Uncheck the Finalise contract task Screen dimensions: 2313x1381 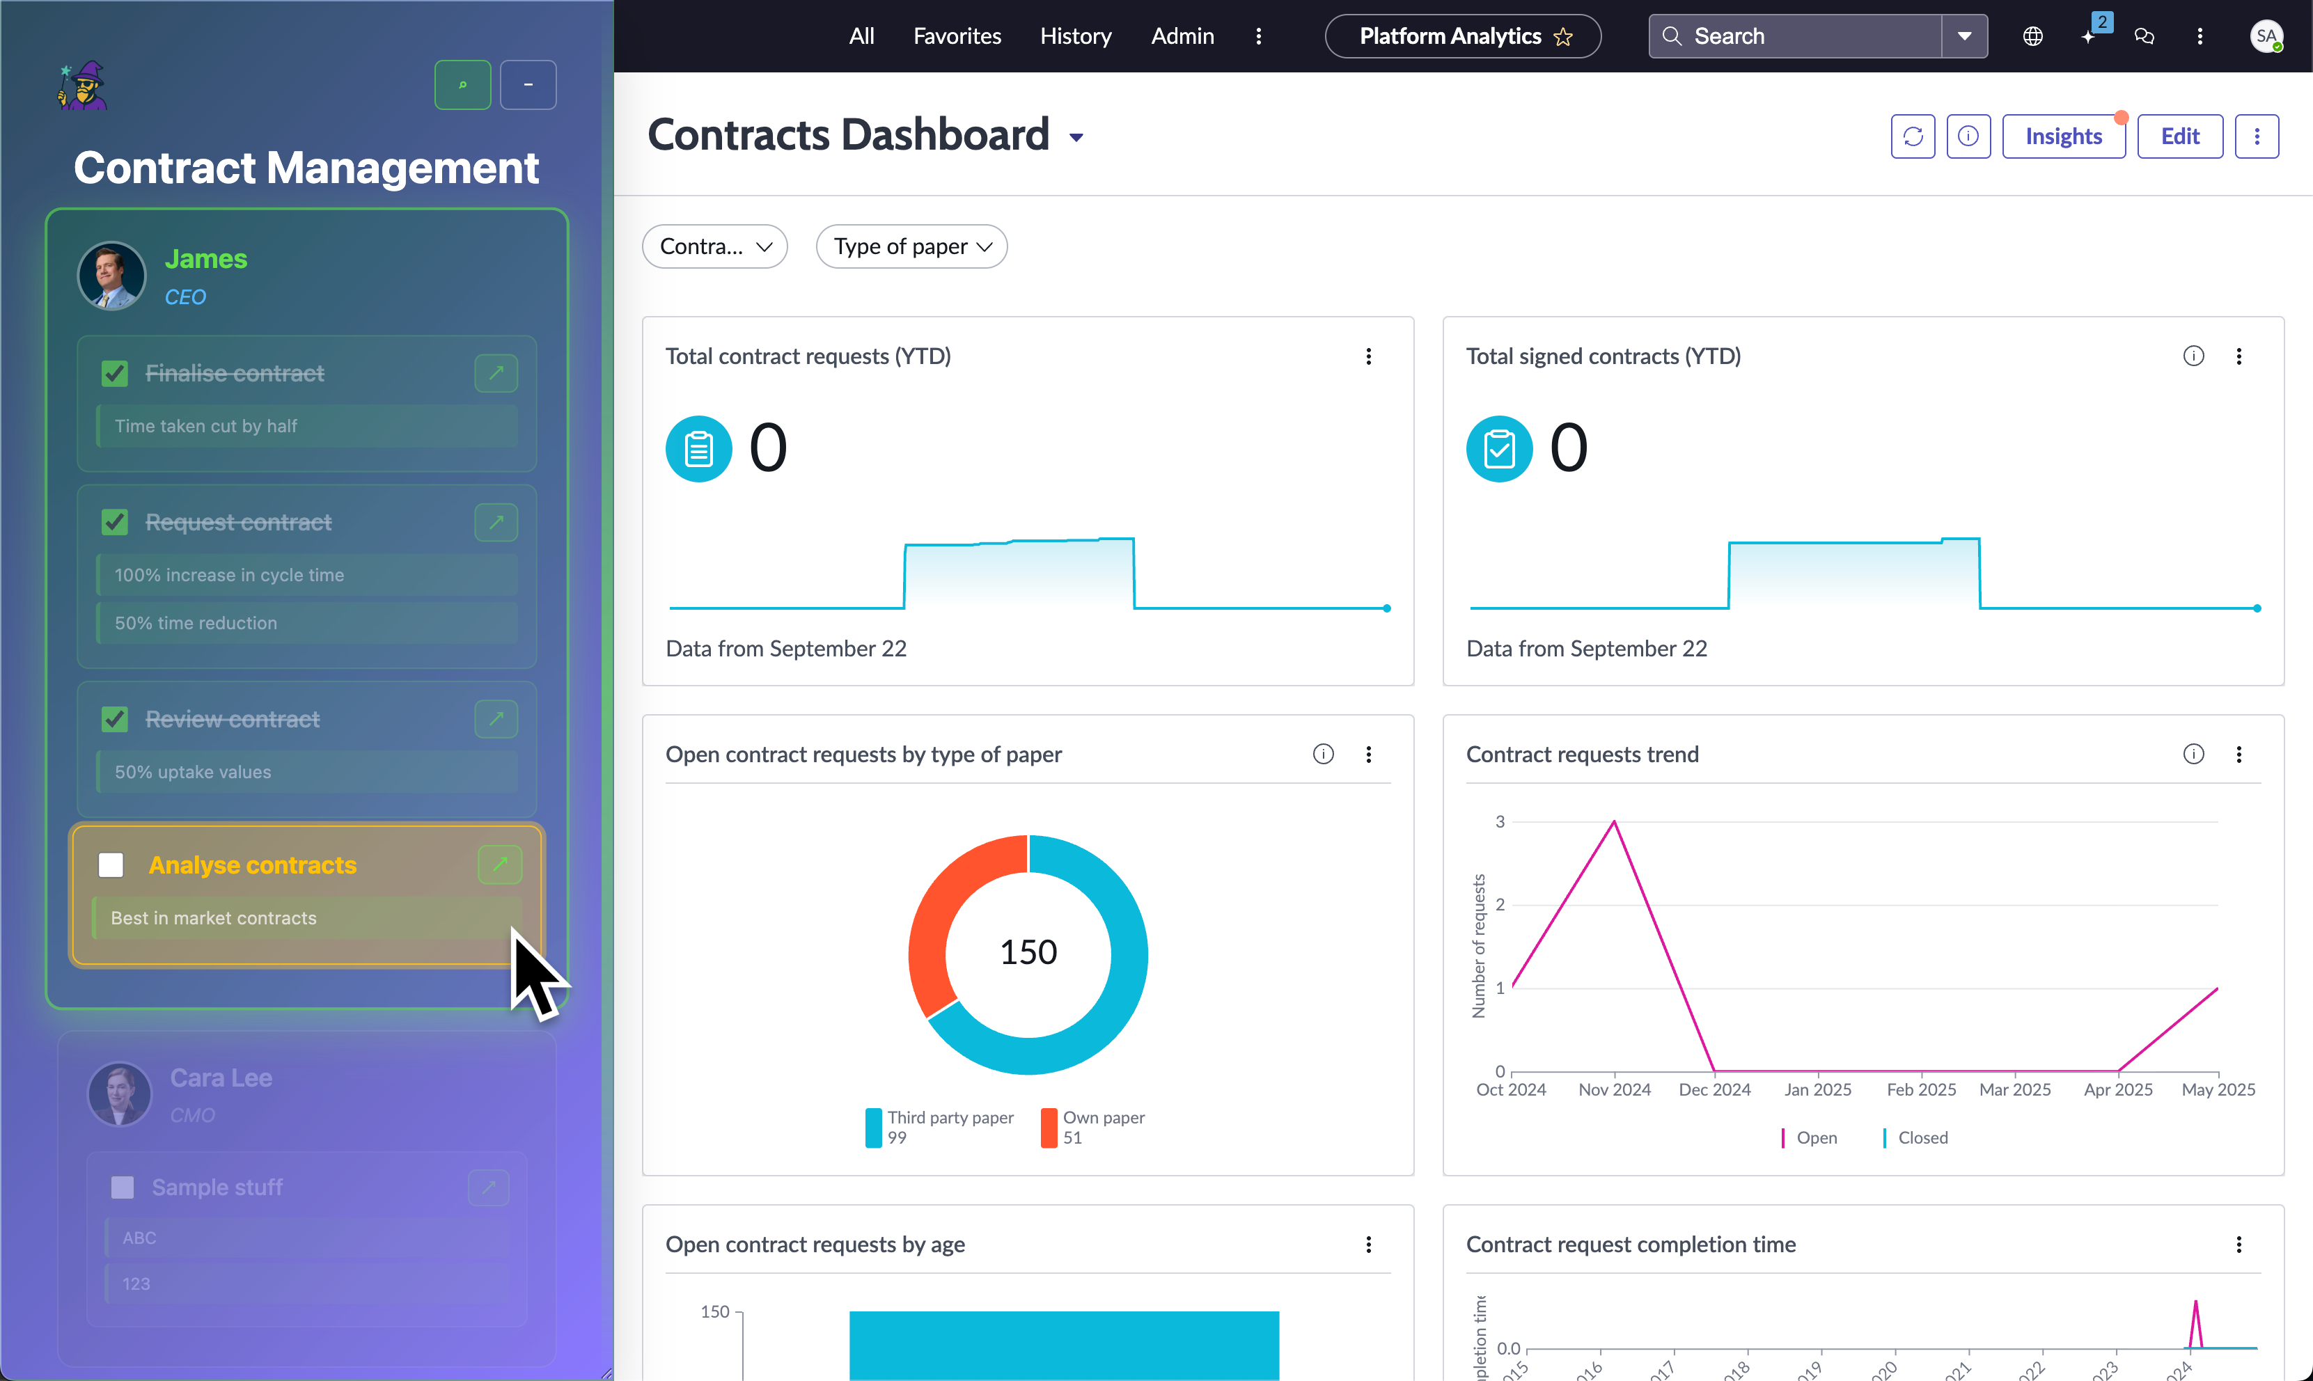click(x=113, y=373)
